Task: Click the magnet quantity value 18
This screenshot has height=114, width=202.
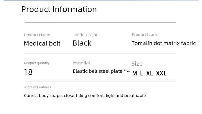Action: 28,72
